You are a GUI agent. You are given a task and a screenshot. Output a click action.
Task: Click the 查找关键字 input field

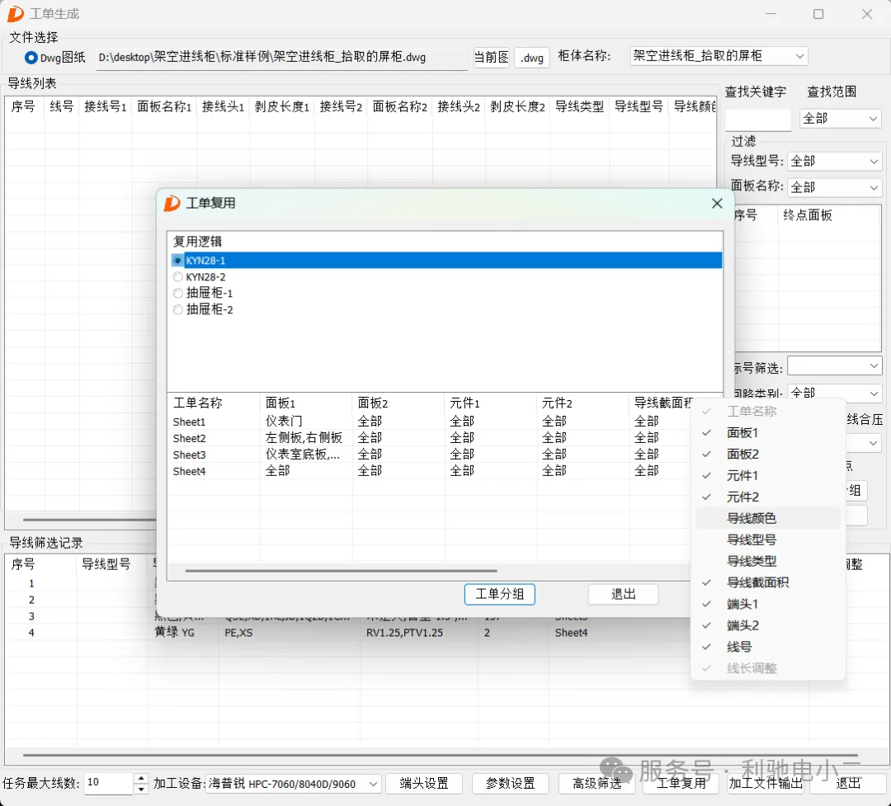tap(758, 120)
